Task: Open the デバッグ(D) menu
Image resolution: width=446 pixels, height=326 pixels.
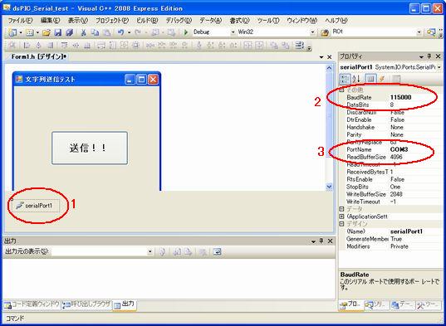Action: [x=179, y=21]
